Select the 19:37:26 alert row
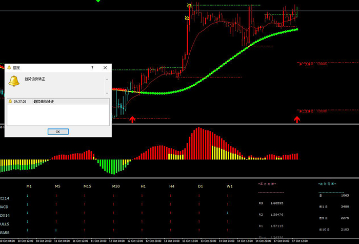 (58, 101)
